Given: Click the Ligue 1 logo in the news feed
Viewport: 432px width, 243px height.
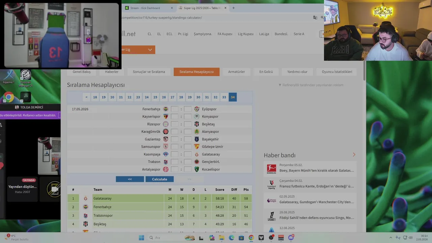Looking at the screenshot, I should (x=271, y=216).
